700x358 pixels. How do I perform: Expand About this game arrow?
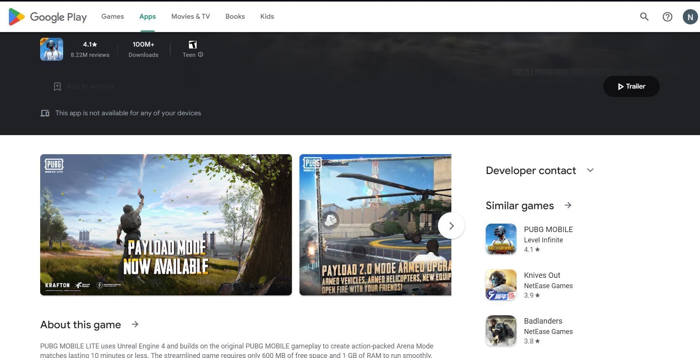click(x=135, y=324)
